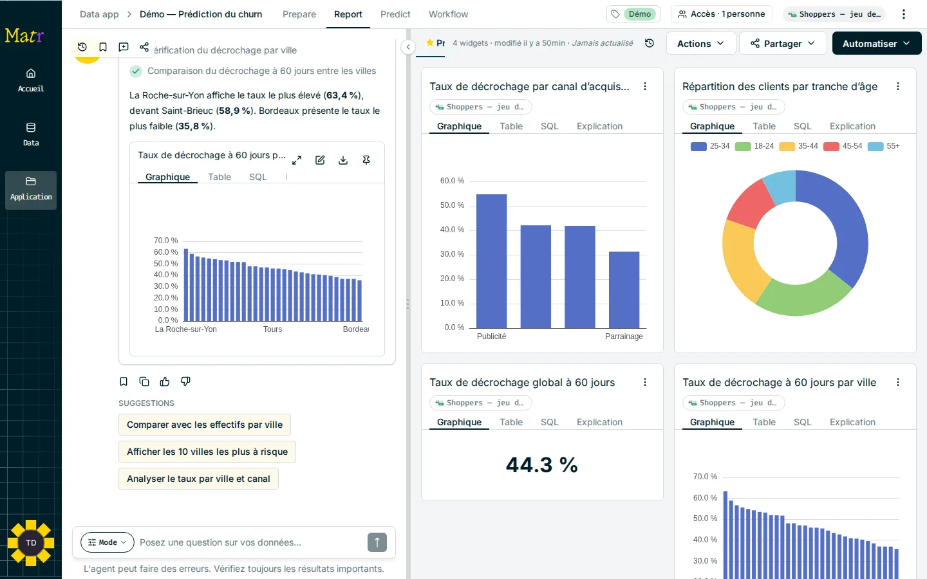The height and width of the screenshot is (579, 927).
Task: Click suggestion 'Afficher les 10 villes les plus à risque'
Action: coord(207,452)
